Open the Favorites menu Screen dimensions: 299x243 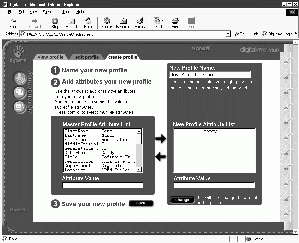[50, 12]
